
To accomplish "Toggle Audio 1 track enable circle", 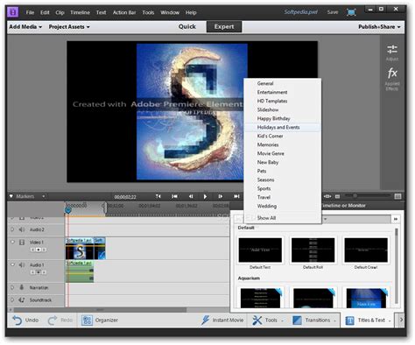I will pyautogui.click(x=12, y=264).
